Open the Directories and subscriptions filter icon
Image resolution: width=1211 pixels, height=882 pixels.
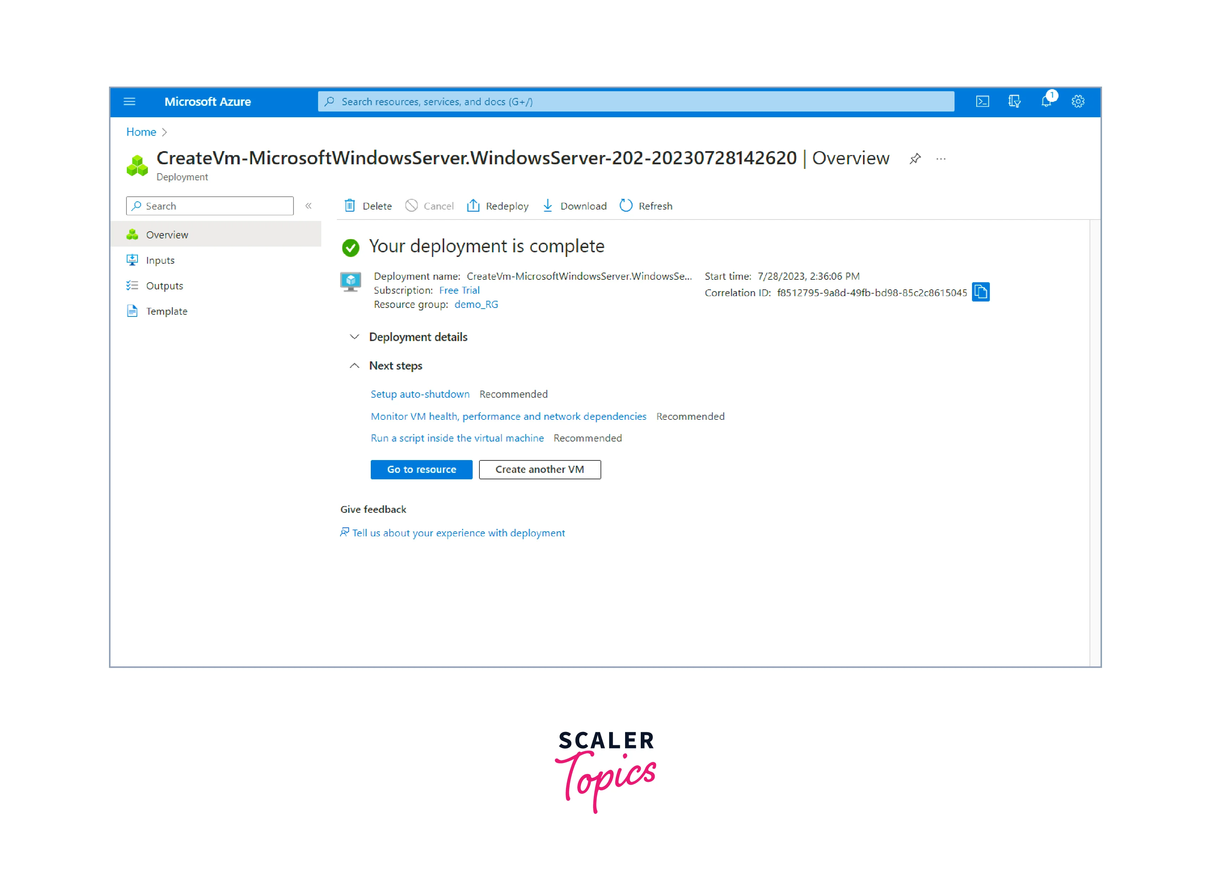1014,102
